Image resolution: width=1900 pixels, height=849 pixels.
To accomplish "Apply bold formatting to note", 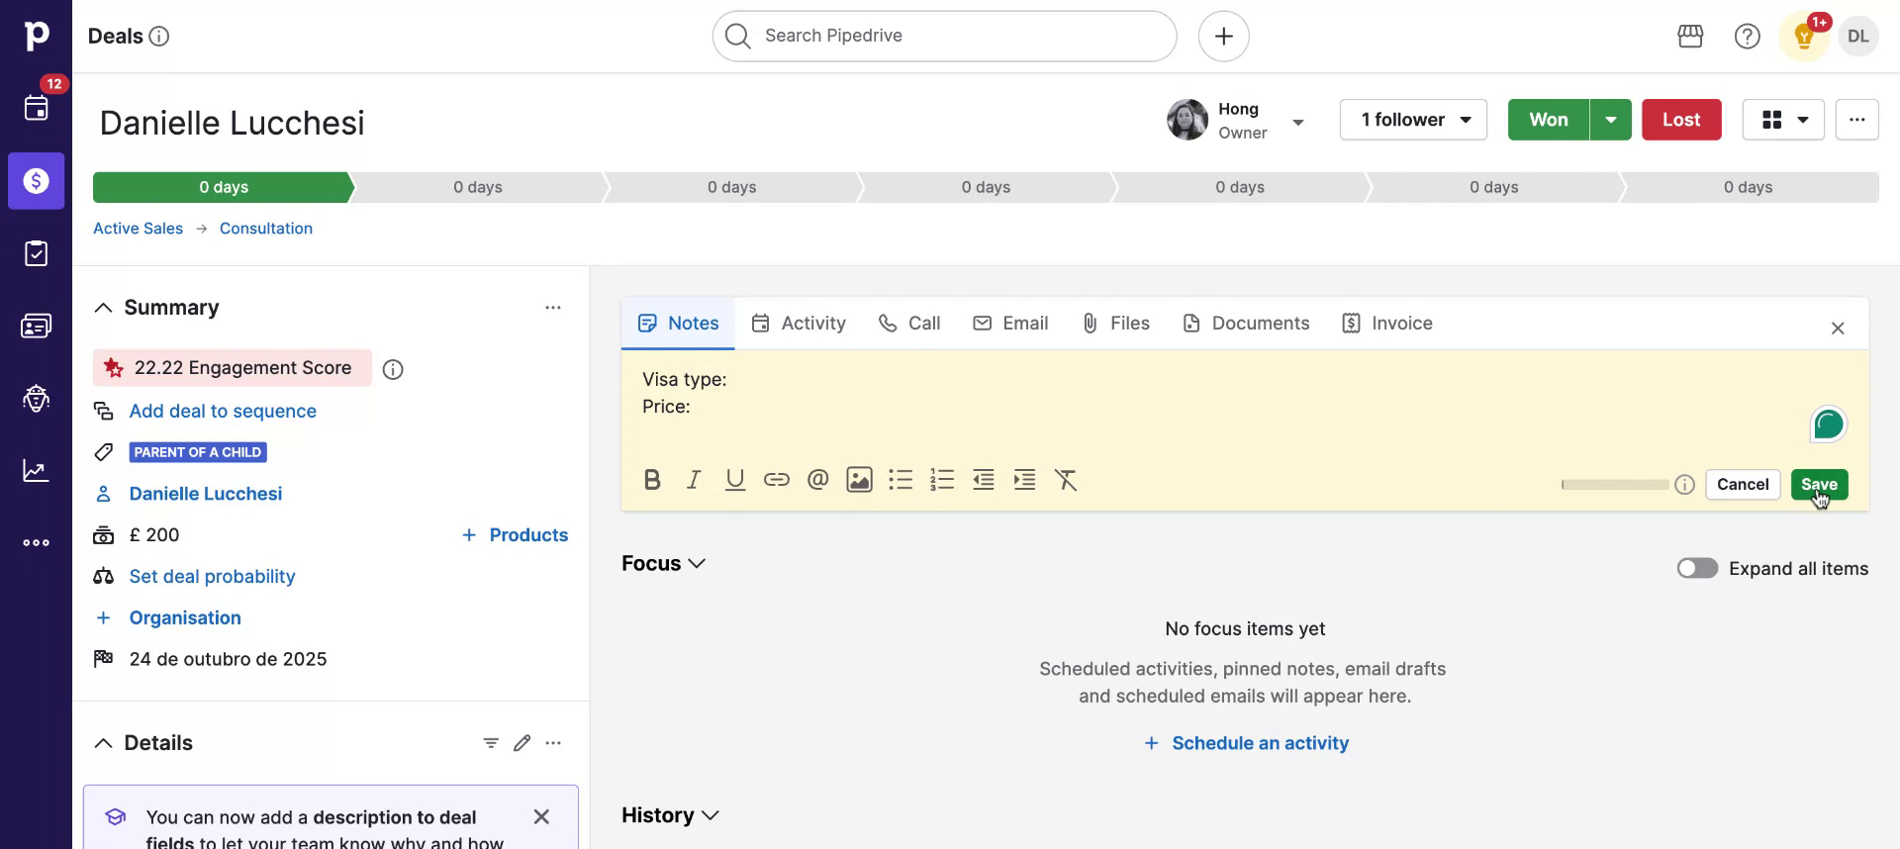I will (x=651, y=480).
